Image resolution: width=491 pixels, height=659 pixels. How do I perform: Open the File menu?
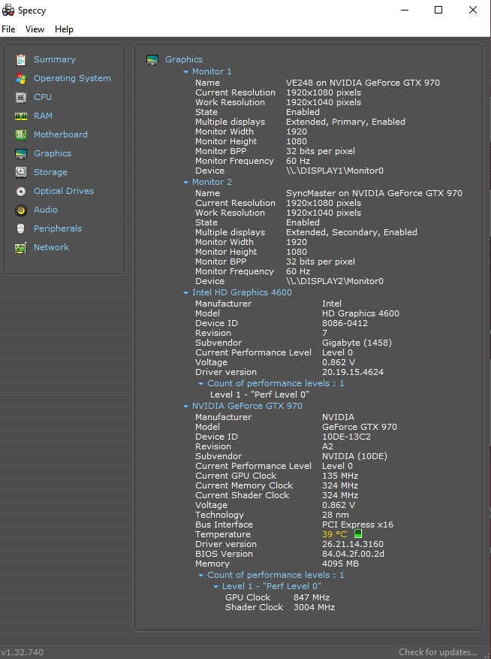(x=8, y=29)
